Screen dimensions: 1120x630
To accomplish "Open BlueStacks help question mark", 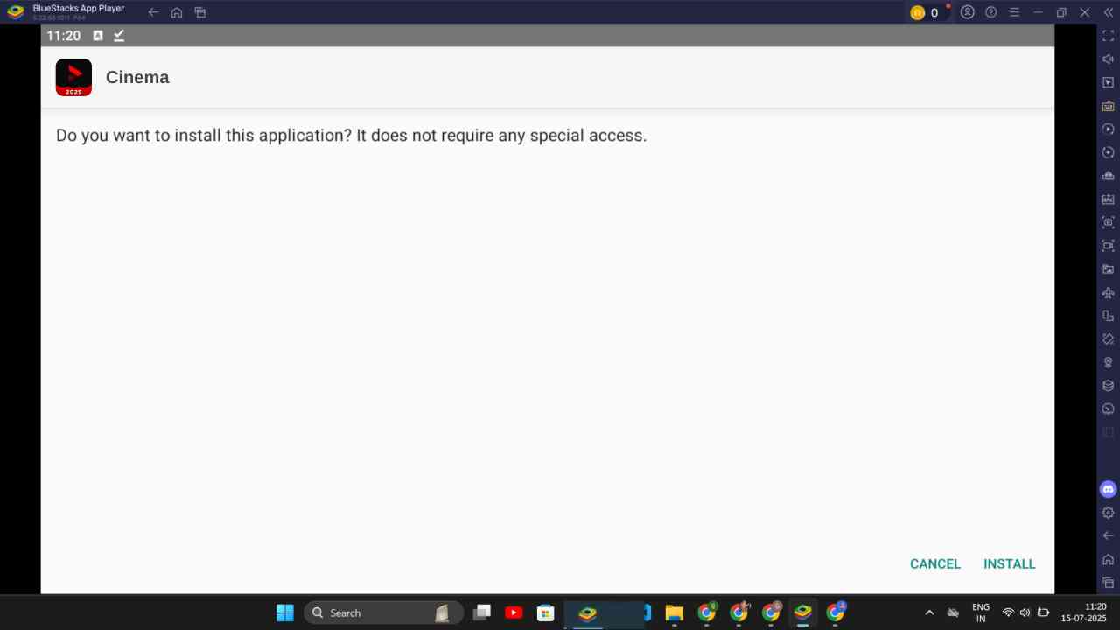I will (990, 12).
